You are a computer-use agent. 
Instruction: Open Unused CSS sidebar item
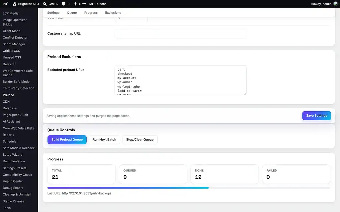tap(12, 57)
